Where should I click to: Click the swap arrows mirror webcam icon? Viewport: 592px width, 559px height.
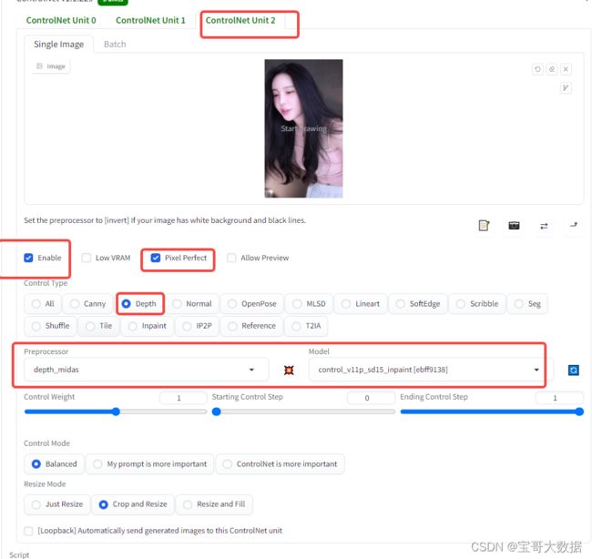(544, 226)
